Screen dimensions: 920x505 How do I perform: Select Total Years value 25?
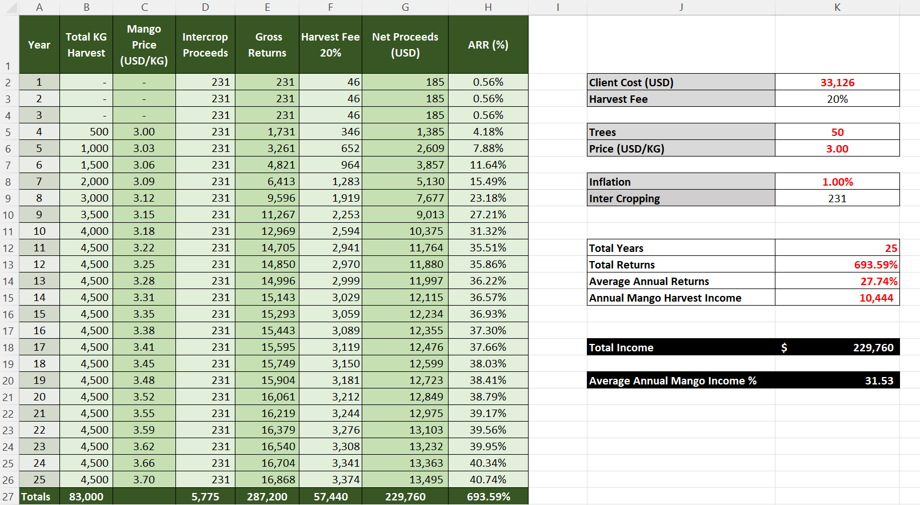tap(837, 248)
